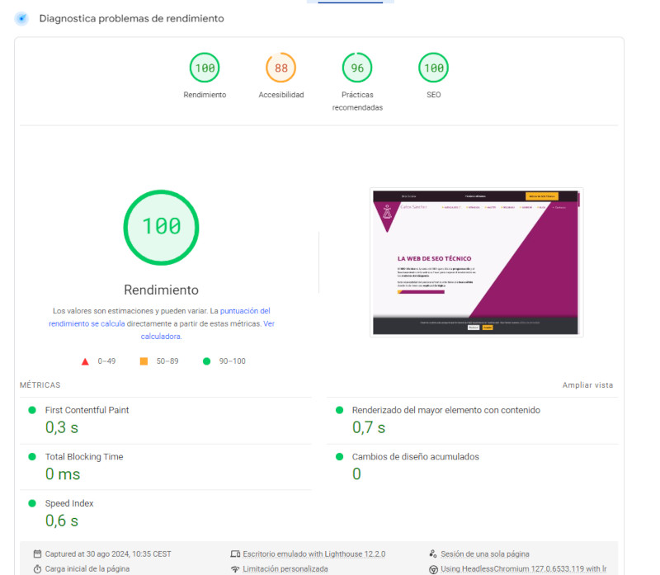Click the calendar icon next to Captured date
660x575 pixels.
click(x=37, y=554)
